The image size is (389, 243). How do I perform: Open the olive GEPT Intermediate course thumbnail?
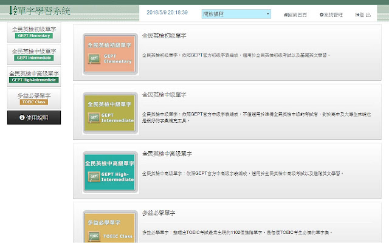[110, 113]
